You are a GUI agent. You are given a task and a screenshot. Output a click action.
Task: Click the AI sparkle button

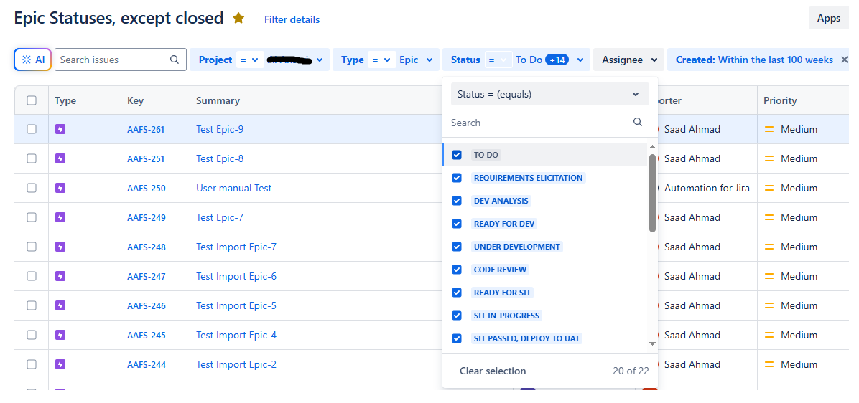(33, 60)
